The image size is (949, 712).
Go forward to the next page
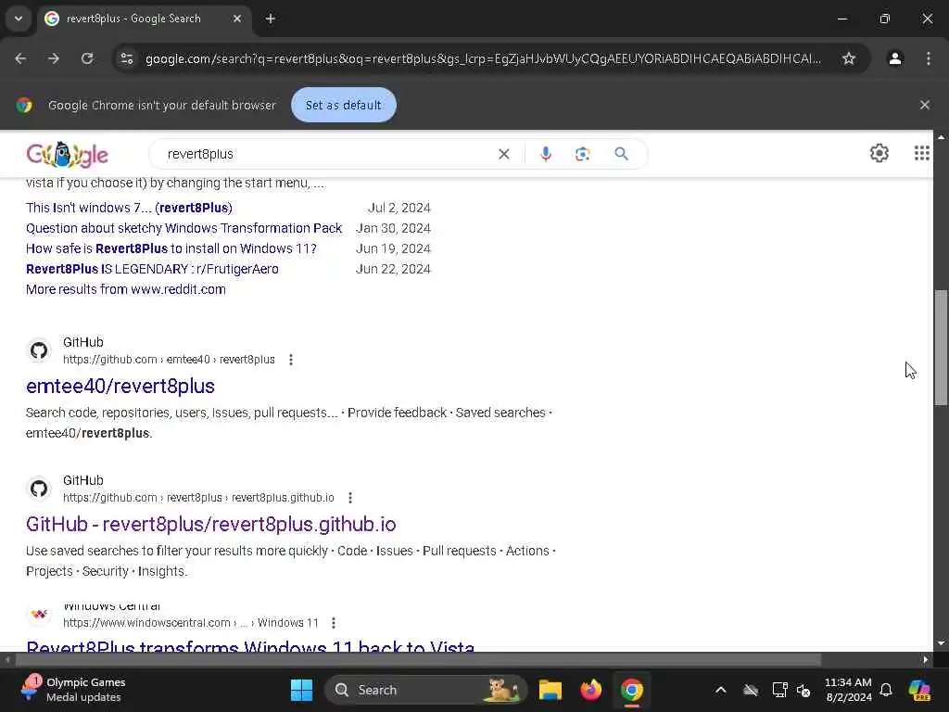pos(54,58)
